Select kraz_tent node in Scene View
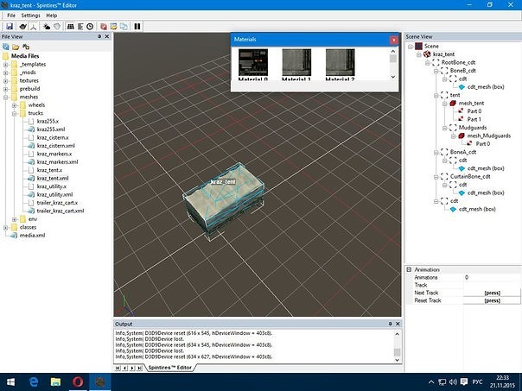The image size is (522, 391). [x=443, y=54]
